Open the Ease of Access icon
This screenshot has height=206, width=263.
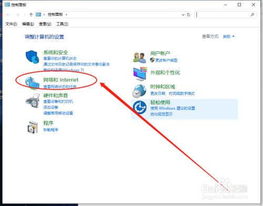139,107
